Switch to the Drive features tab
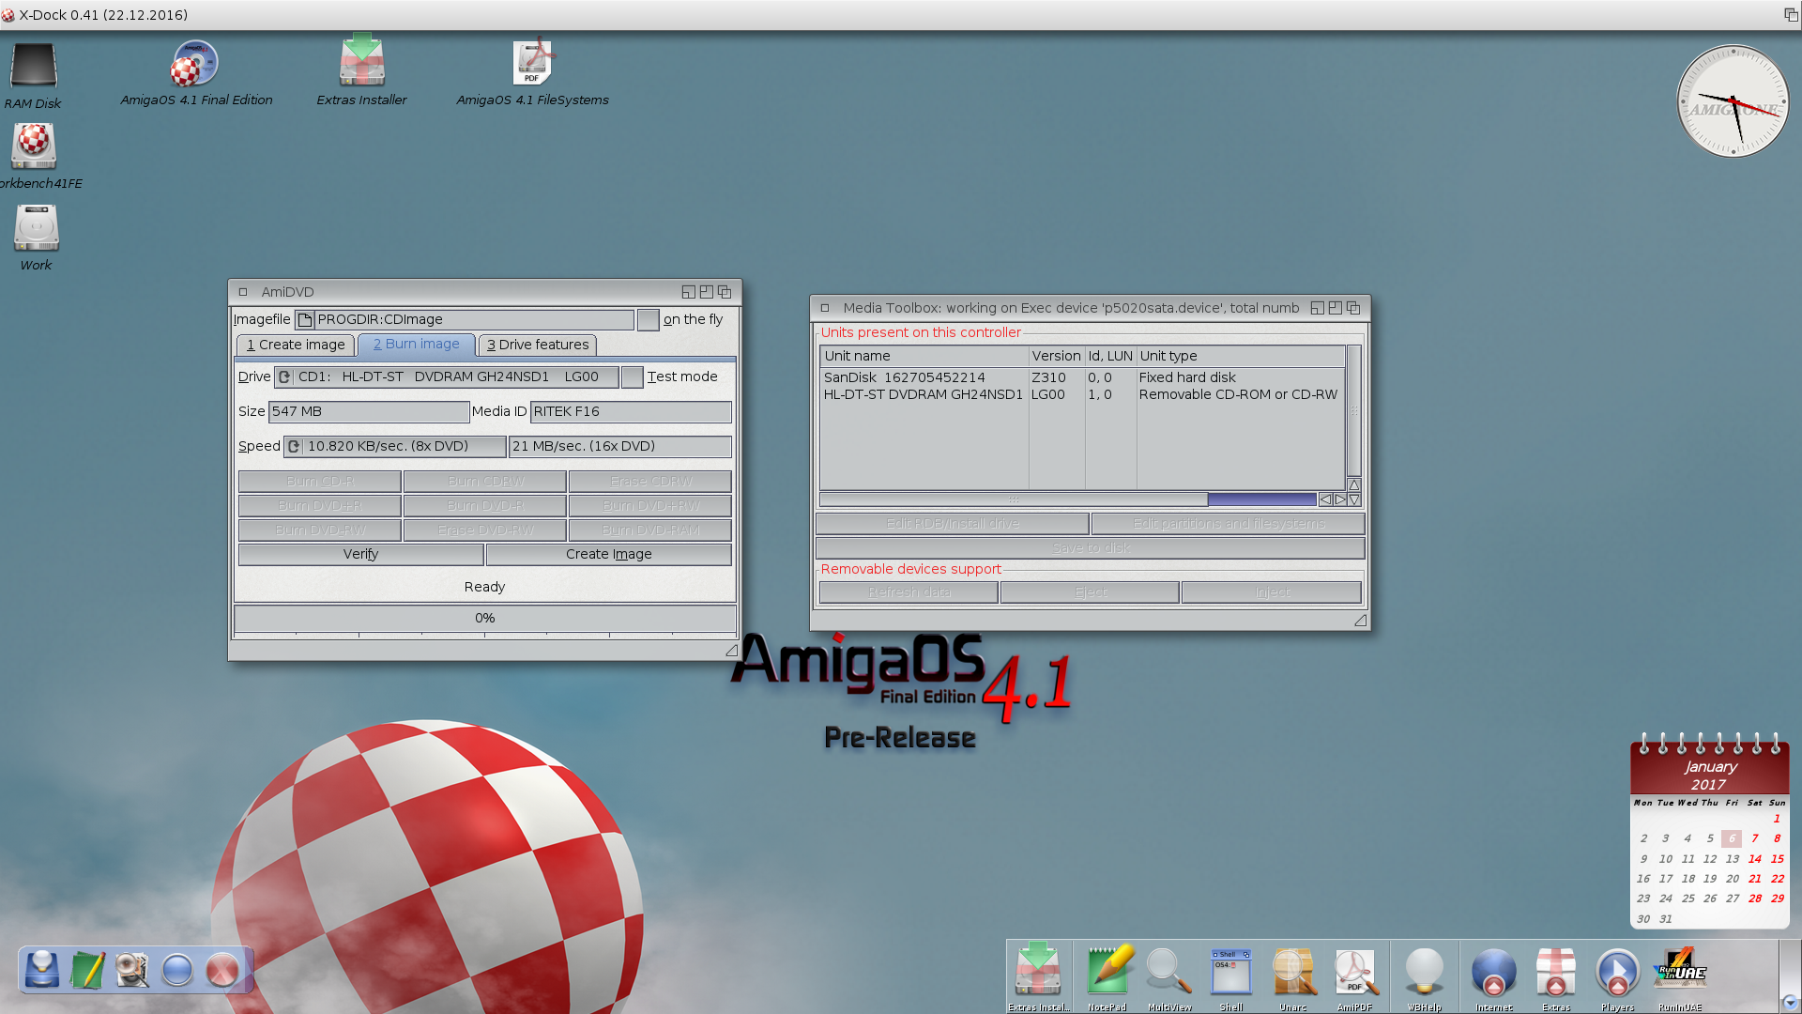The height and width of the screenshot is (1014, 1802). (x=538, y=346)
